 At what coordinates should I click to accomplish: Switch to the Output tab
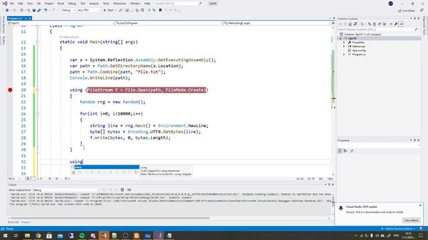tap(25, 222)
